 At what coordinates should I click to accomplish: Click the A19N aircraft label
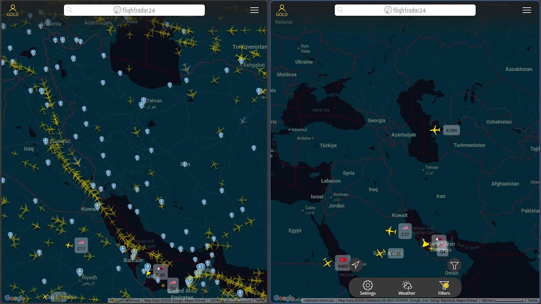click(x=451, y=130)
